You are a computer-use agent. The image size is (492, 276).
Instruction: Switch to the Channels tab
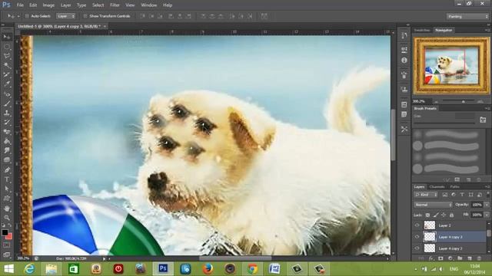point(437,186)
